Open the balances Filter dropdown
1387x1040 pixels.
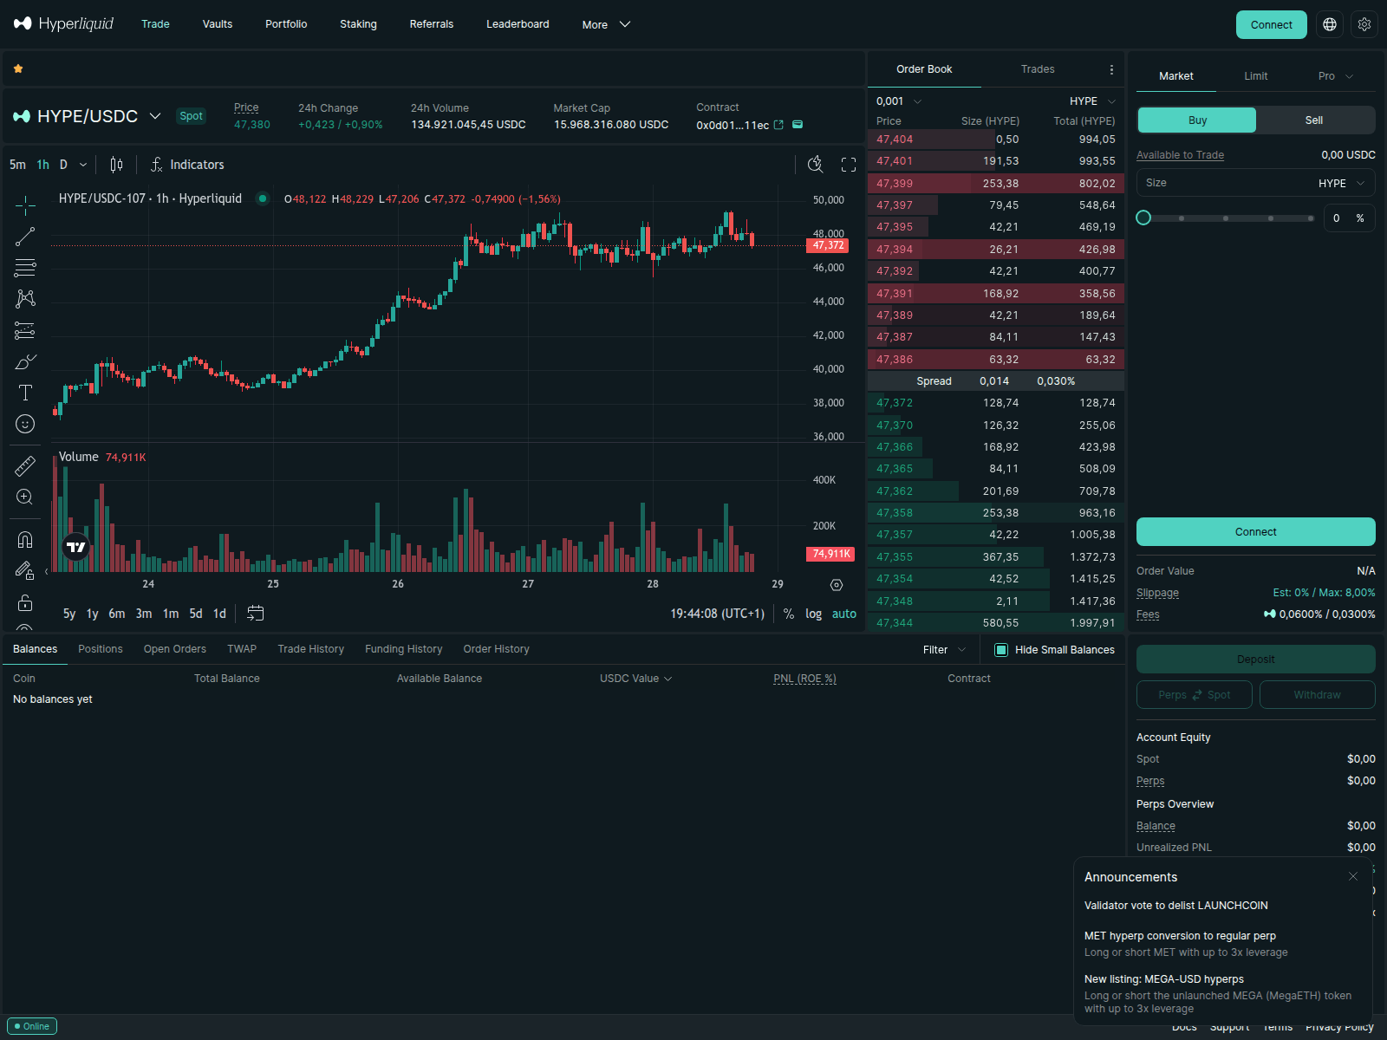(944, 650)
